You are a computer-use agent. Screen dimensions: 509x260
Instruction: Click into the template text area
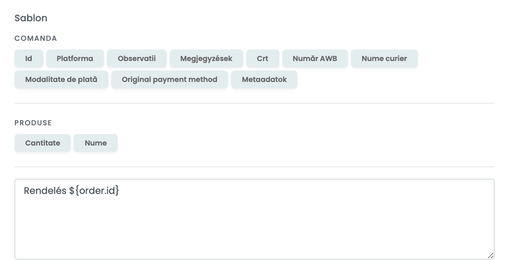pos(255,219)
